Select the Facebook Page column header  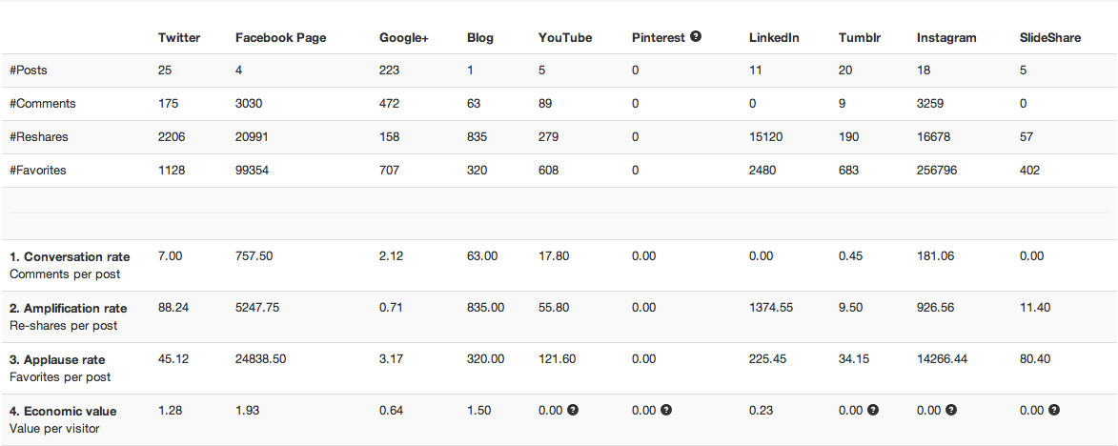[x=281, y=38]
